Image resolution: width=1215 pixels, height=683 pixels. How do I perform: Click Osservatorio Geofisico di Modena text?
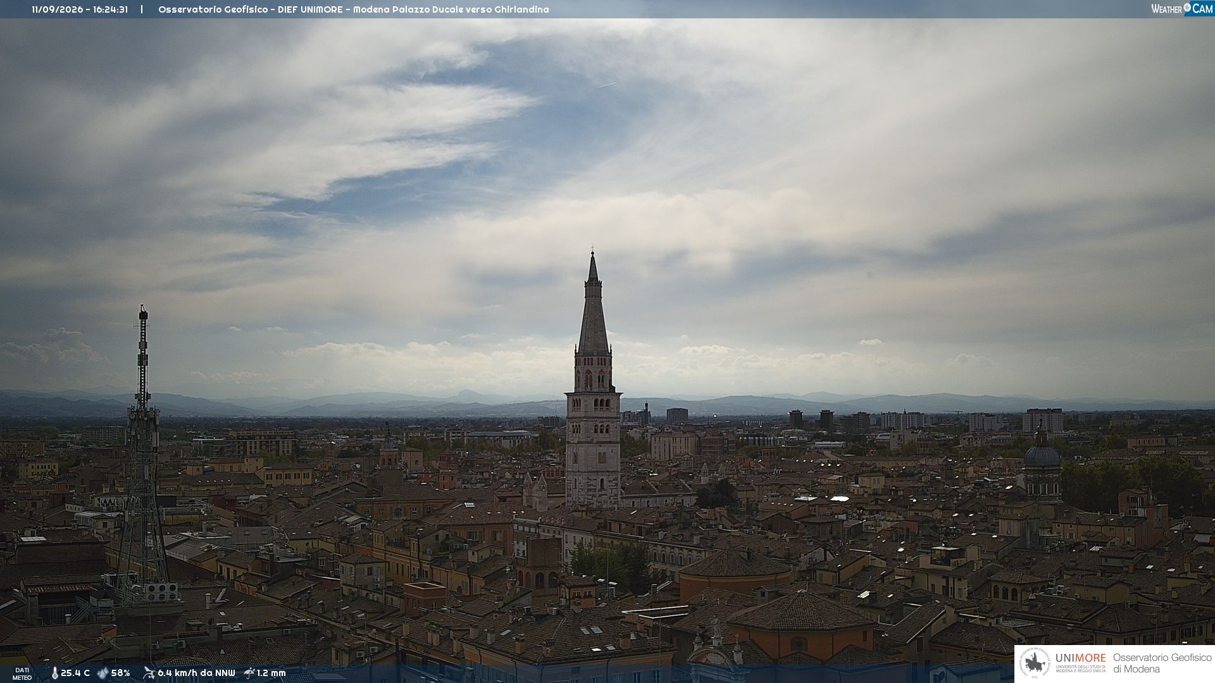coord(1162,663)
